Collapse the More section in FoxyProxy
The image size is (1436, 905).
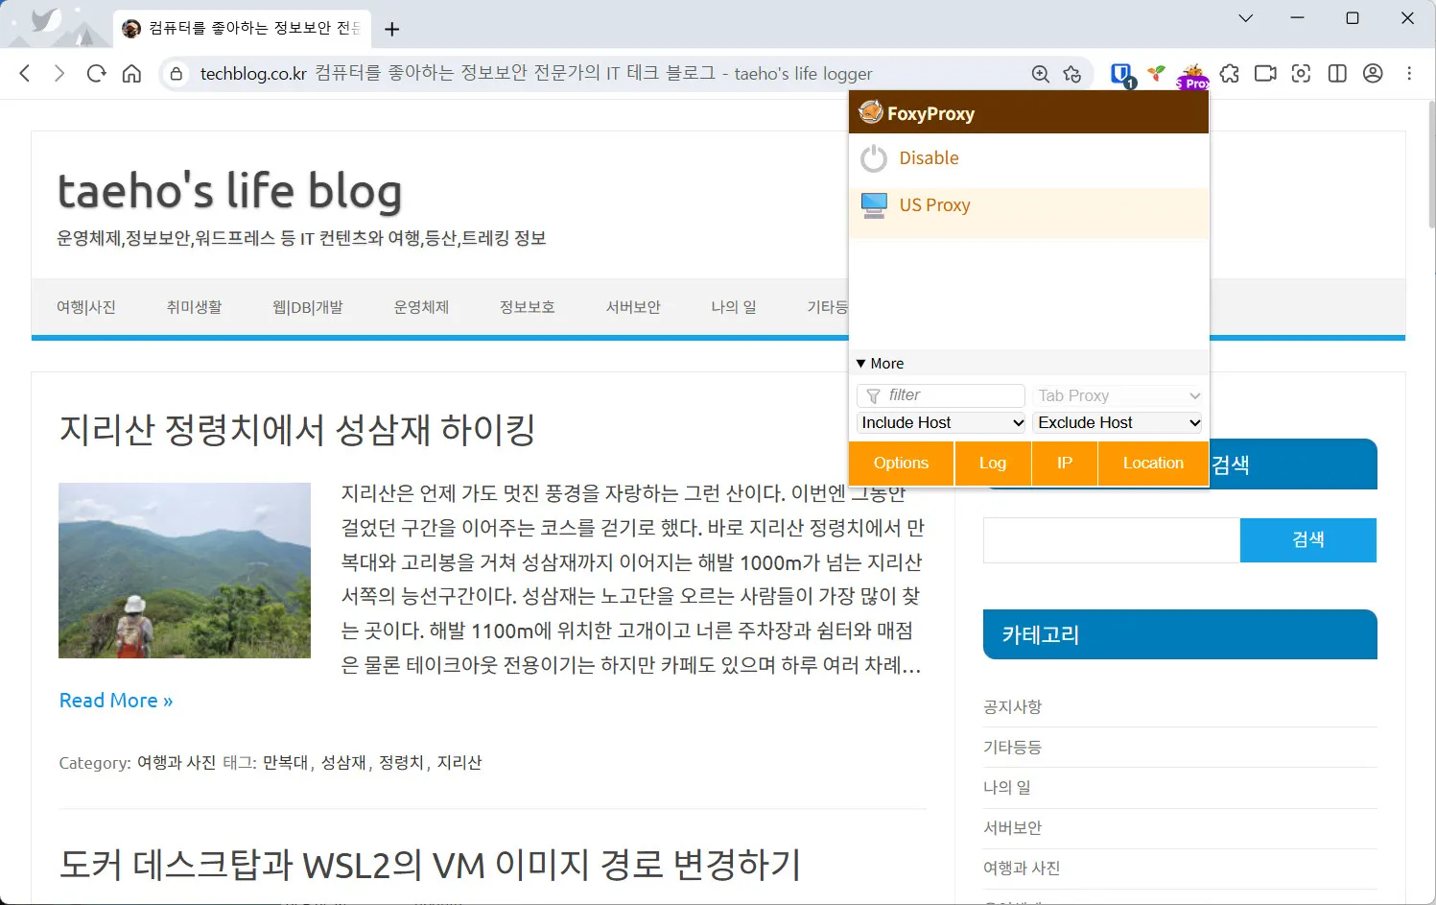coord(879,363)
